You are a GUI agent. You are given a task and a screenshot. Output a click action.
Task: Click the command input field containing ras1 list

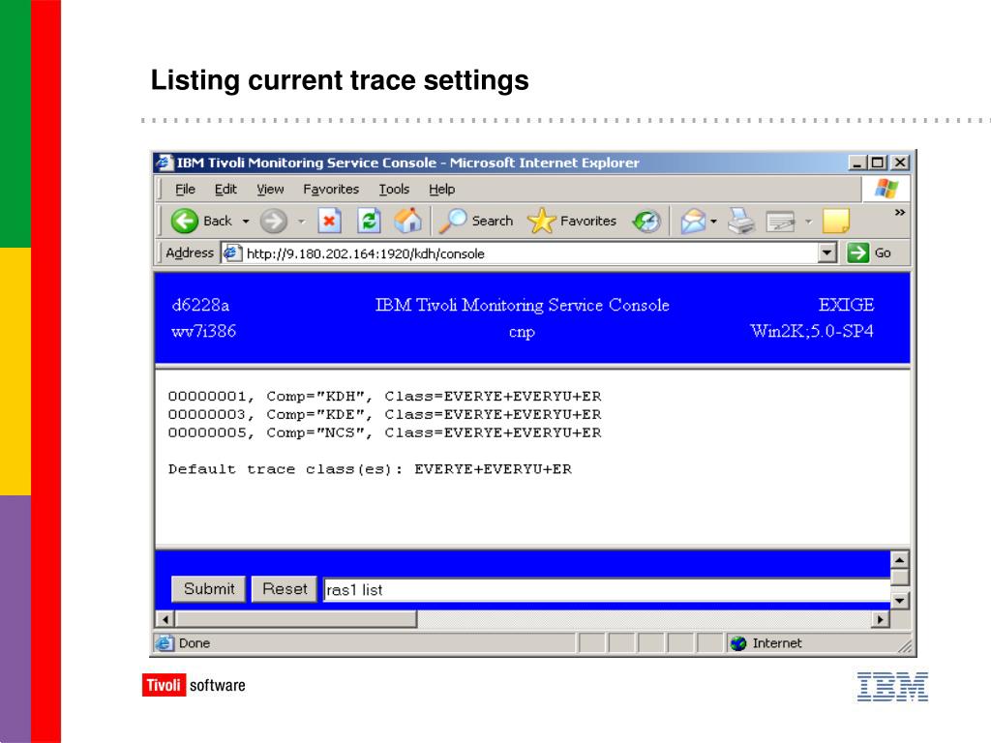607,589
